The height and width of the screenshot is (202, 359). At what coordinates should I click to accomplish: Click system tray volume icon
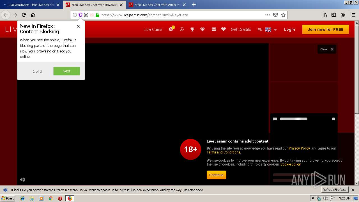point(326,198)
